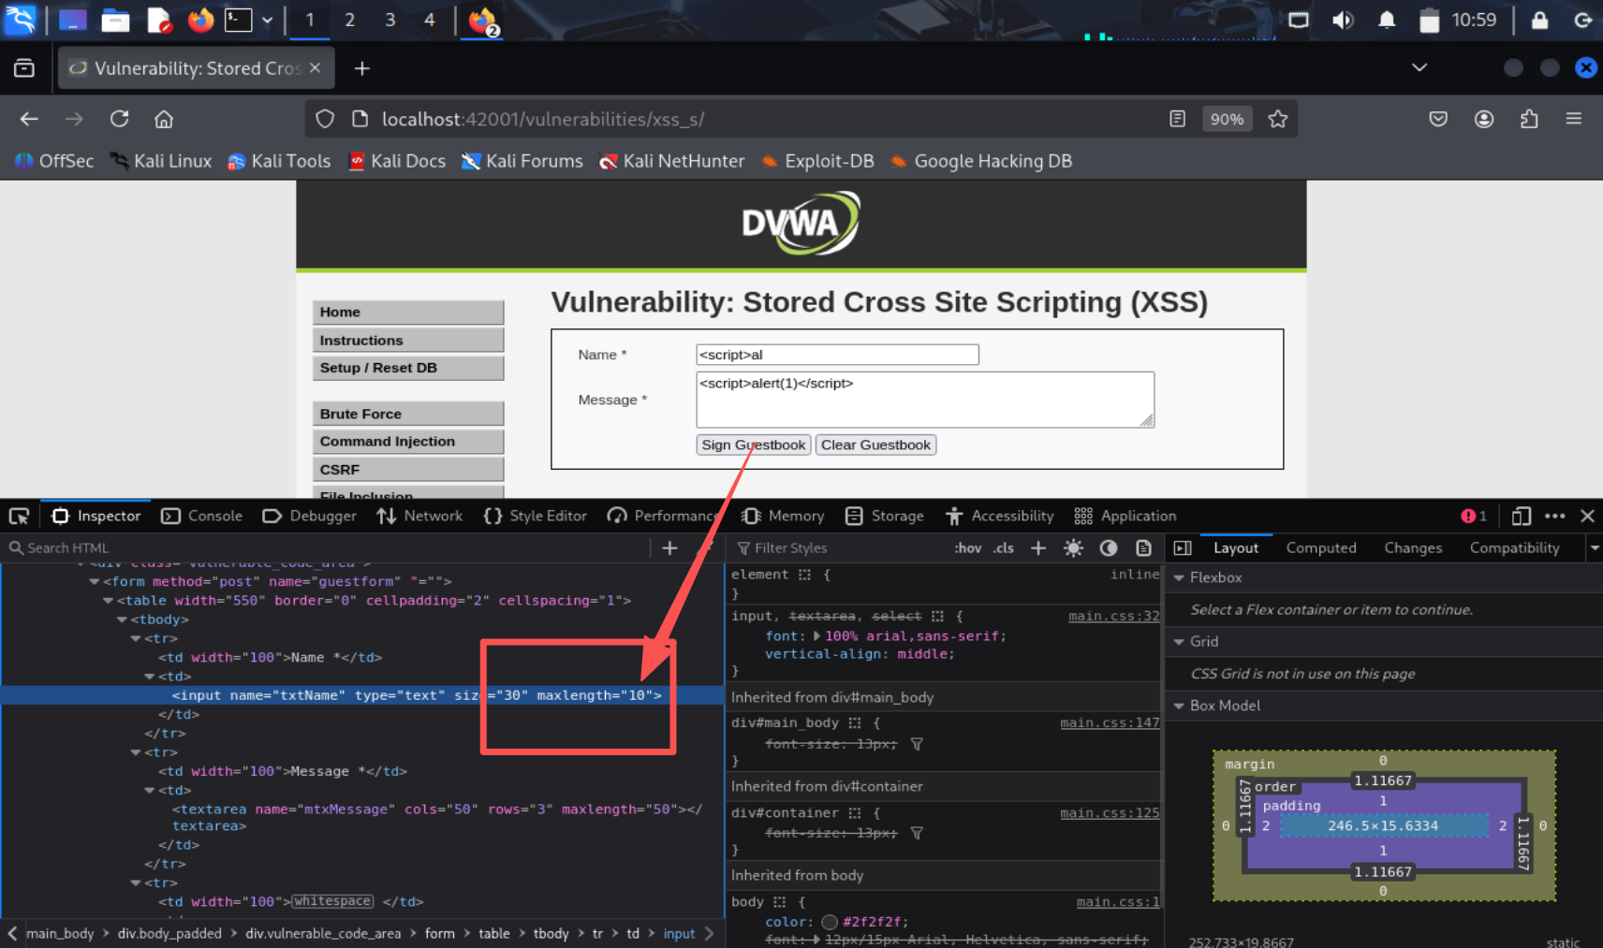Toggle print media simulation
This screenshot has height=948, width=1603.
click(1143, 547)
